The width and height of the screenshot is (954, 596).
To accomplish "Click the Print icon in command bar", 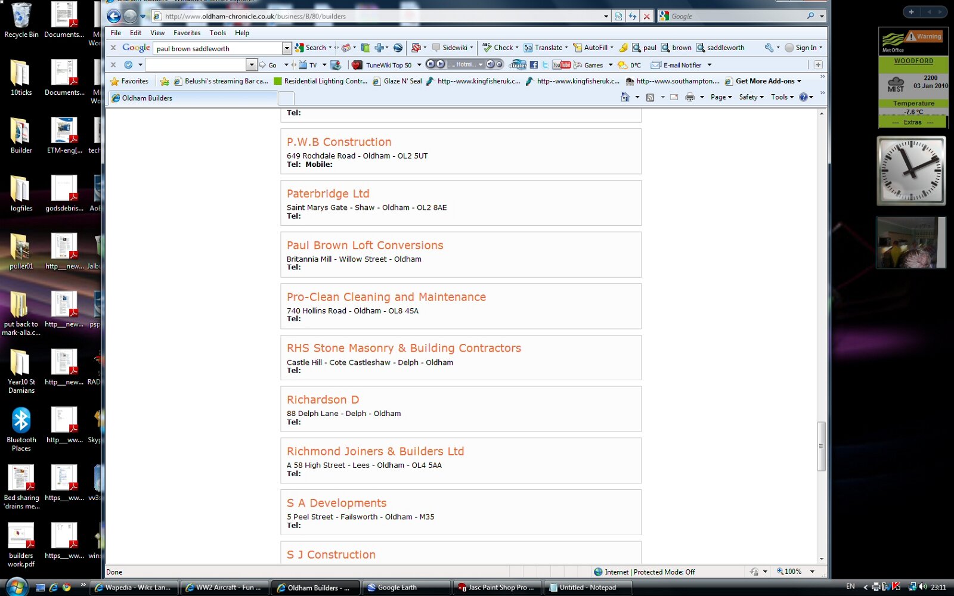I will (690, 97).
